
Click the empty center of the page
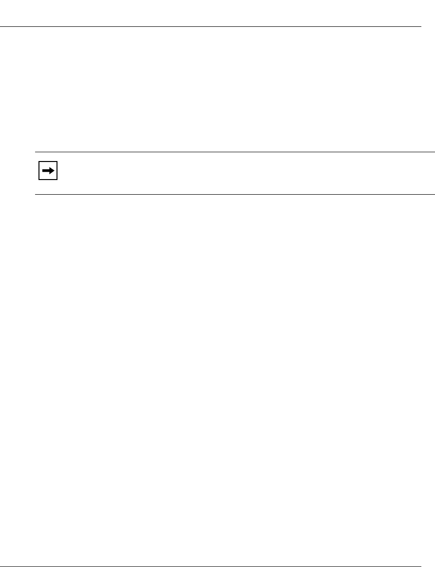click(217, 283)
